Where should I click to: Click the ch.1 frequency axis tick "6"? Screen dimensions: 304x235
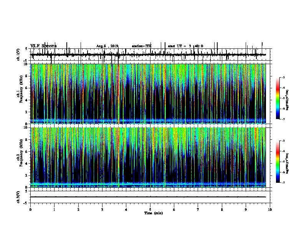click(26, 88)
